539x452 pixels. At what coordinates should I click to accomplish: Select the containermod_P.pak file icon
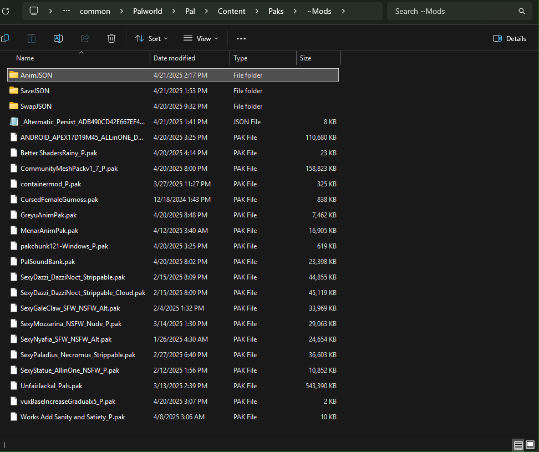(x=14, y=184)
